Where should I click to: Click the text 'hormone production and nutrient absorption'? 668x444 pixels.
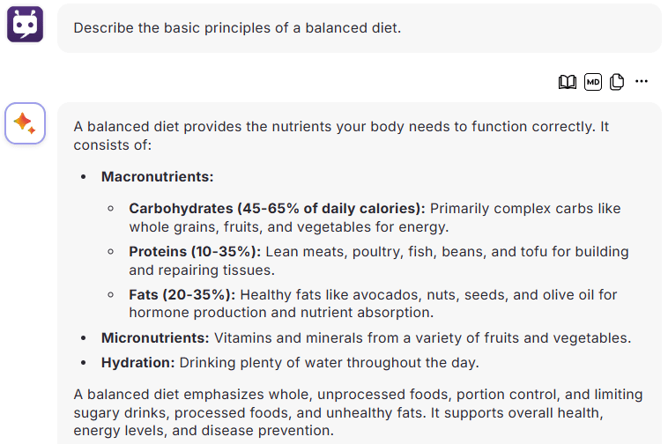tap(280, 313)
